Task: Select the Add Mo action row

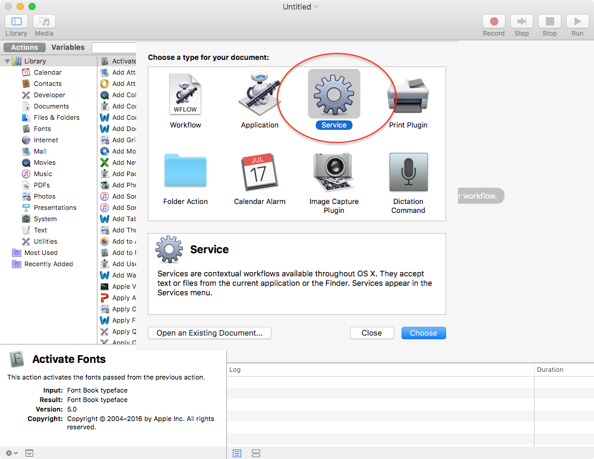Action: (118, 151)
